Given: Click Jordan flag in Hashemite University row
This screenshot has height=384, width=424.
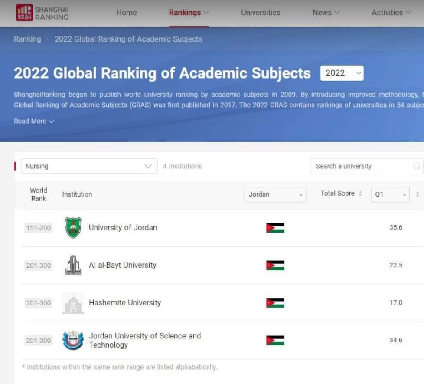Looking at the screenshot, I should [x=275, y=303].
